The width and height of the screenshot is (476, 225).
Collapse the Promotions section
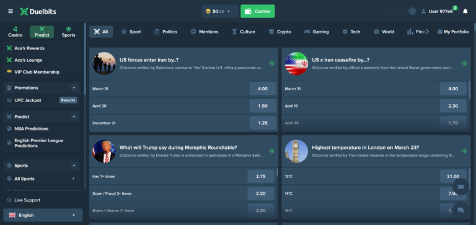click(x=74, y=88)
